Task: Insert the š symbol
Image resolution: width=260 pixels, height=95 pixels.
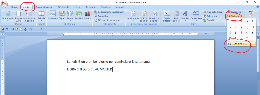Action: pos(230,33)
